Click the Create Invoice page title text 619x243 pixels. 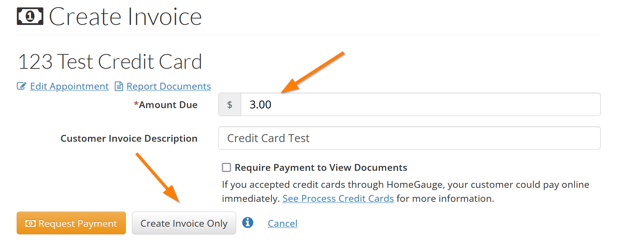tap(125, 17)
